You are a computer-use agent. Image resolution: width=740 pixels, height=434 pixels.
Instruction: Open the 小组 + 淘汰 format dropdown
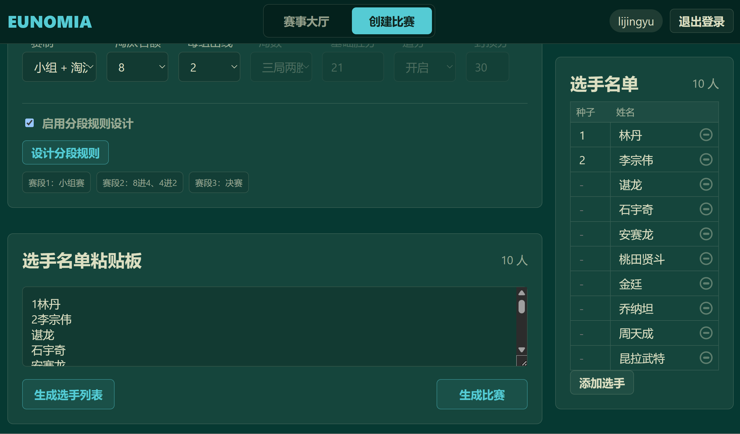point(59,67)
